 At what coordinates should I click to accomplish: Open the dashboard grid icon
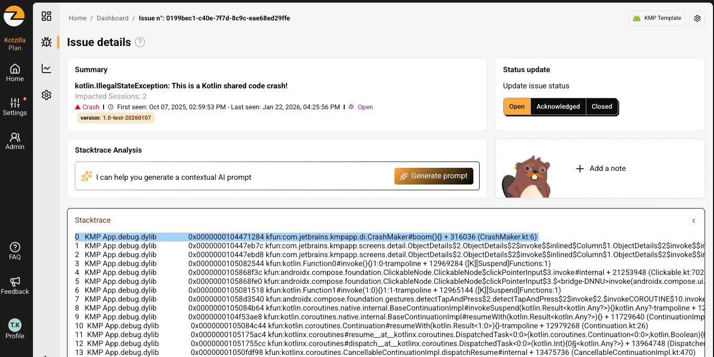tap(47, 16)
